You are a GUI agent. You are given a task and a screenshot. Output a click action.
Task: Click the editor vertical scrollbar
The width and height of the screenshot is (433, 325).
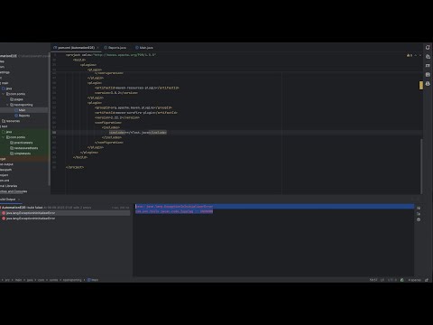coord(421,166)
